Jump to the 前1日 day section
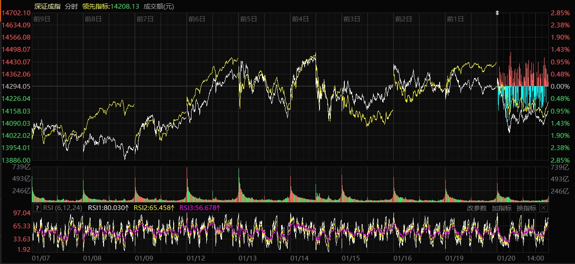This screenshot has width=575, height=264. pyautogui.click(x=455, y=19)
